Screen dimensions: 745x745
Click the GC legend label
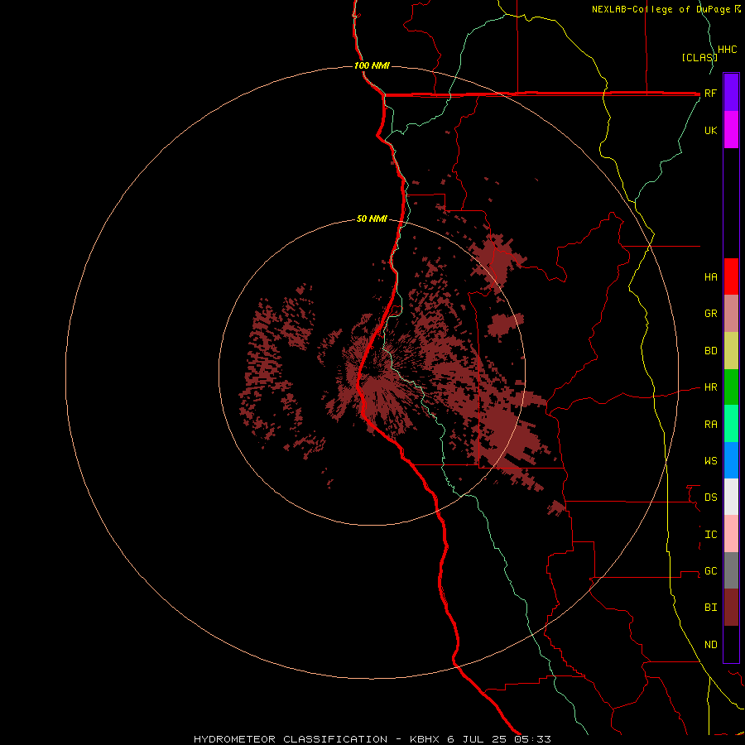(x=710, y=571)
